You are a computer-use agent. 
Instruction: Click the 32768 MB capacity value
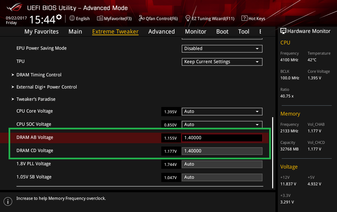[290, 149]
